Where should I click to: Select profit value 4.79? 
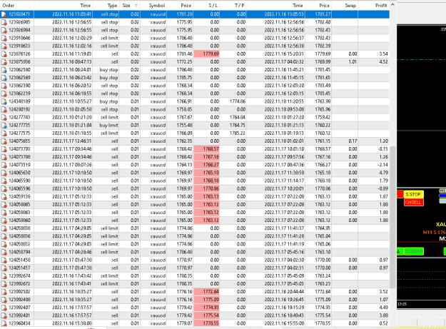click(383, 173)
